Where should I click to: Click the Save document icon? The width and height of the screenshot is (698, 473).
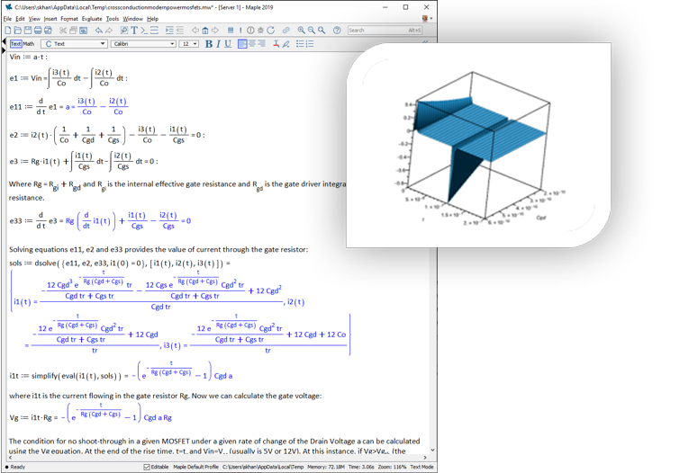pyautogui.click(x=27, y=31)
